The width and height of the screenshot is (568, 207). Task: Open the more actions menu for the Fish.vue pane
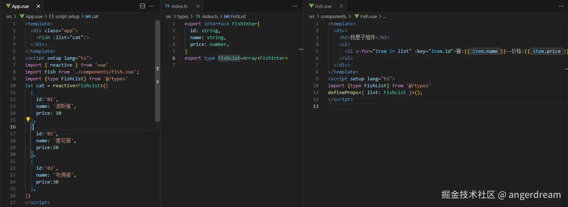point(561,6)
